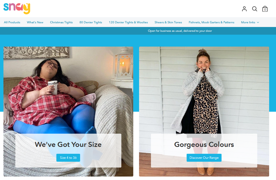Select Sheers & Skin Tones link
The height and width of the screenshot is (180, 276).
coord(168,22)
